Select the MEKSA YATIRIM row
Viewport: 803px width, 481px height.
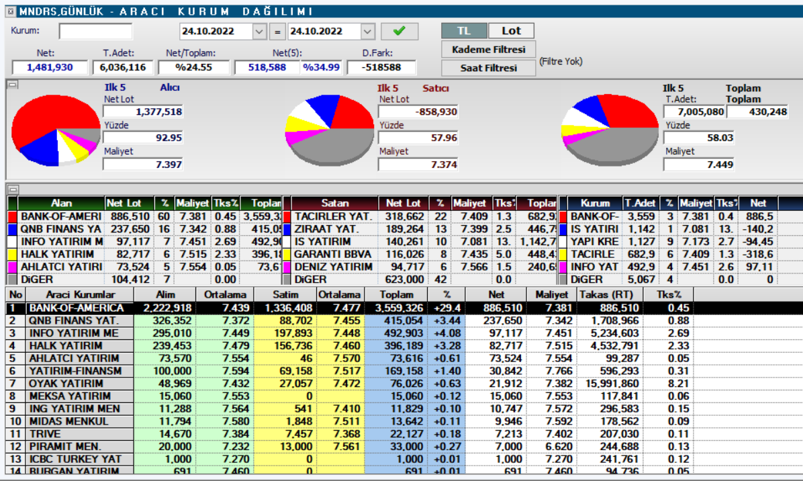(x=404, y=396)
